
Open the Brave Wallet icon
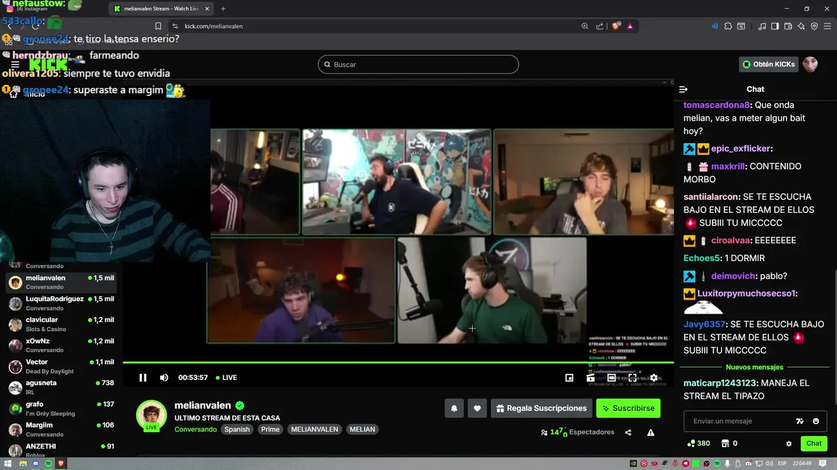[x=788, y=26]
